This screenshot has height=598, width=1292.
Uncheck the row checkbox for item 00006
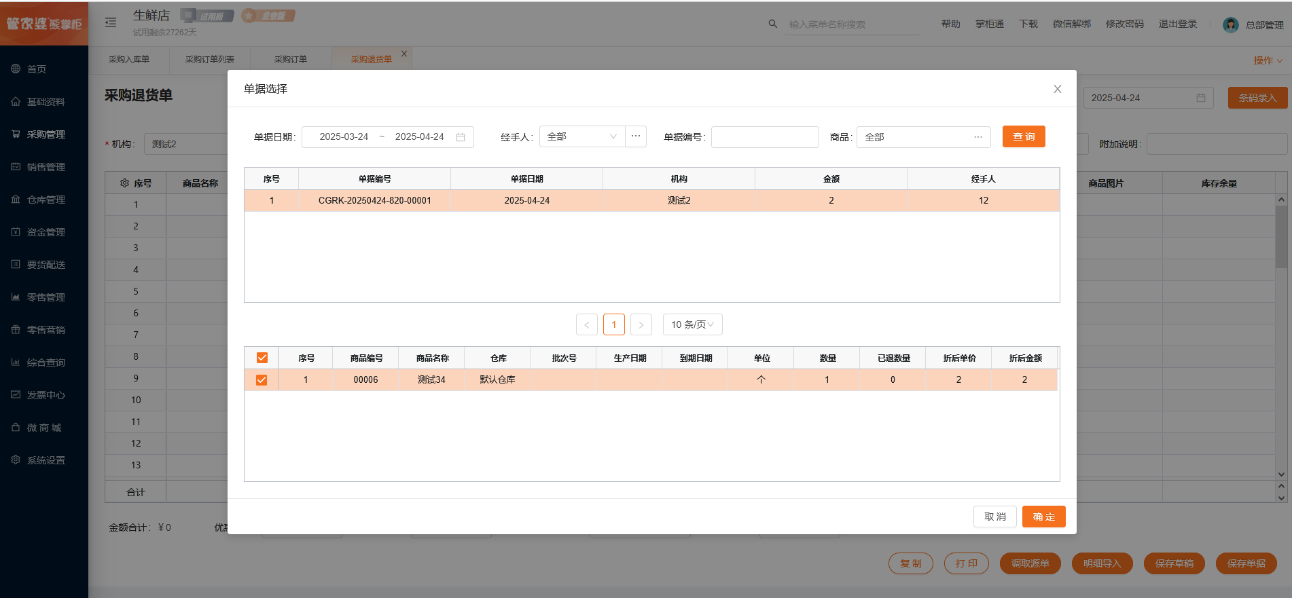tap(262, 380)
